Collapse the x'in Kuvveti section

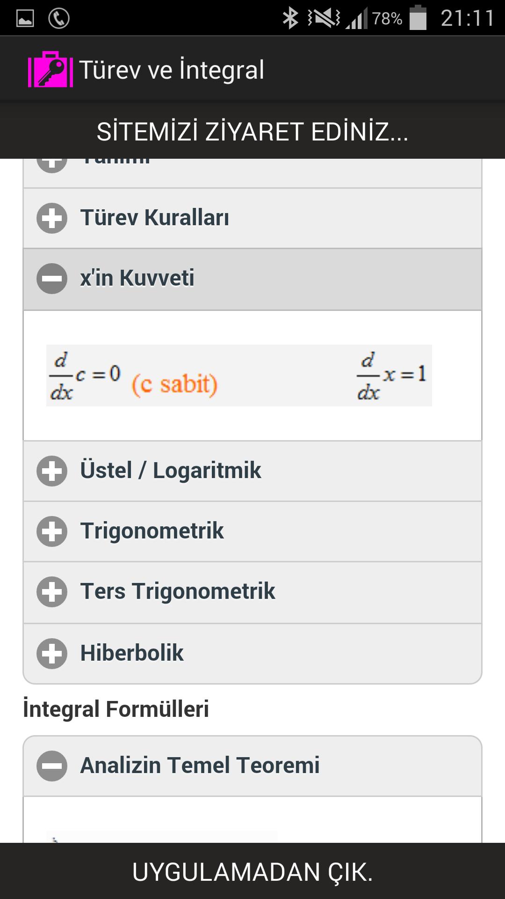[x=252, y=279]
